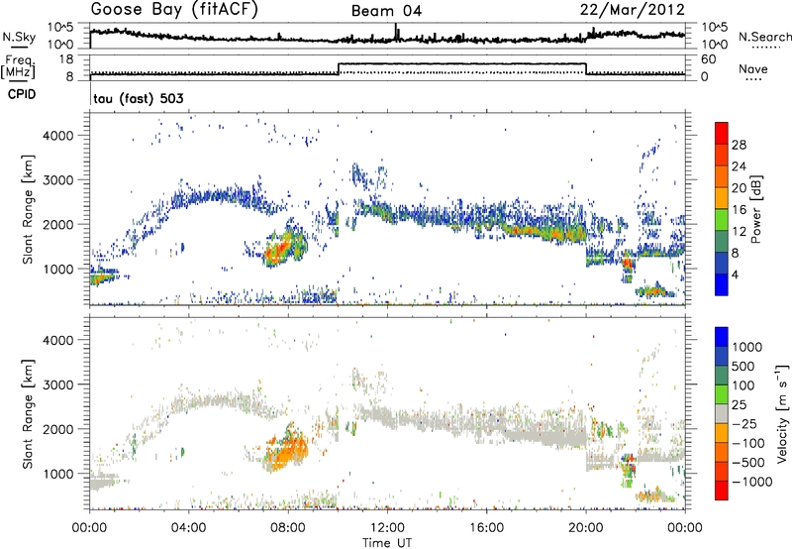Click the '4' tick on the Power scale

[736, 274]
